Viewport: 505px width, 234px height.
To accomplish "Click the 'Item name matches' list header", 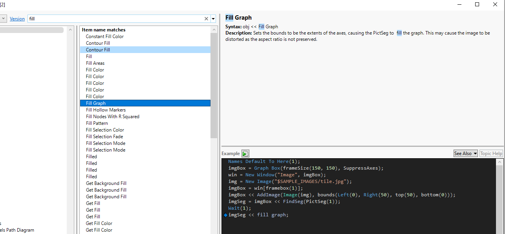I will (104, 30).
